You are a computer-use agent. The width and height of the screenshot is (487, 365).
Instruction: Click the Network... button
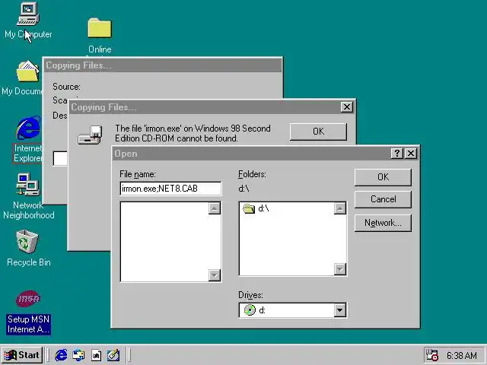click(x=383, y=223)
